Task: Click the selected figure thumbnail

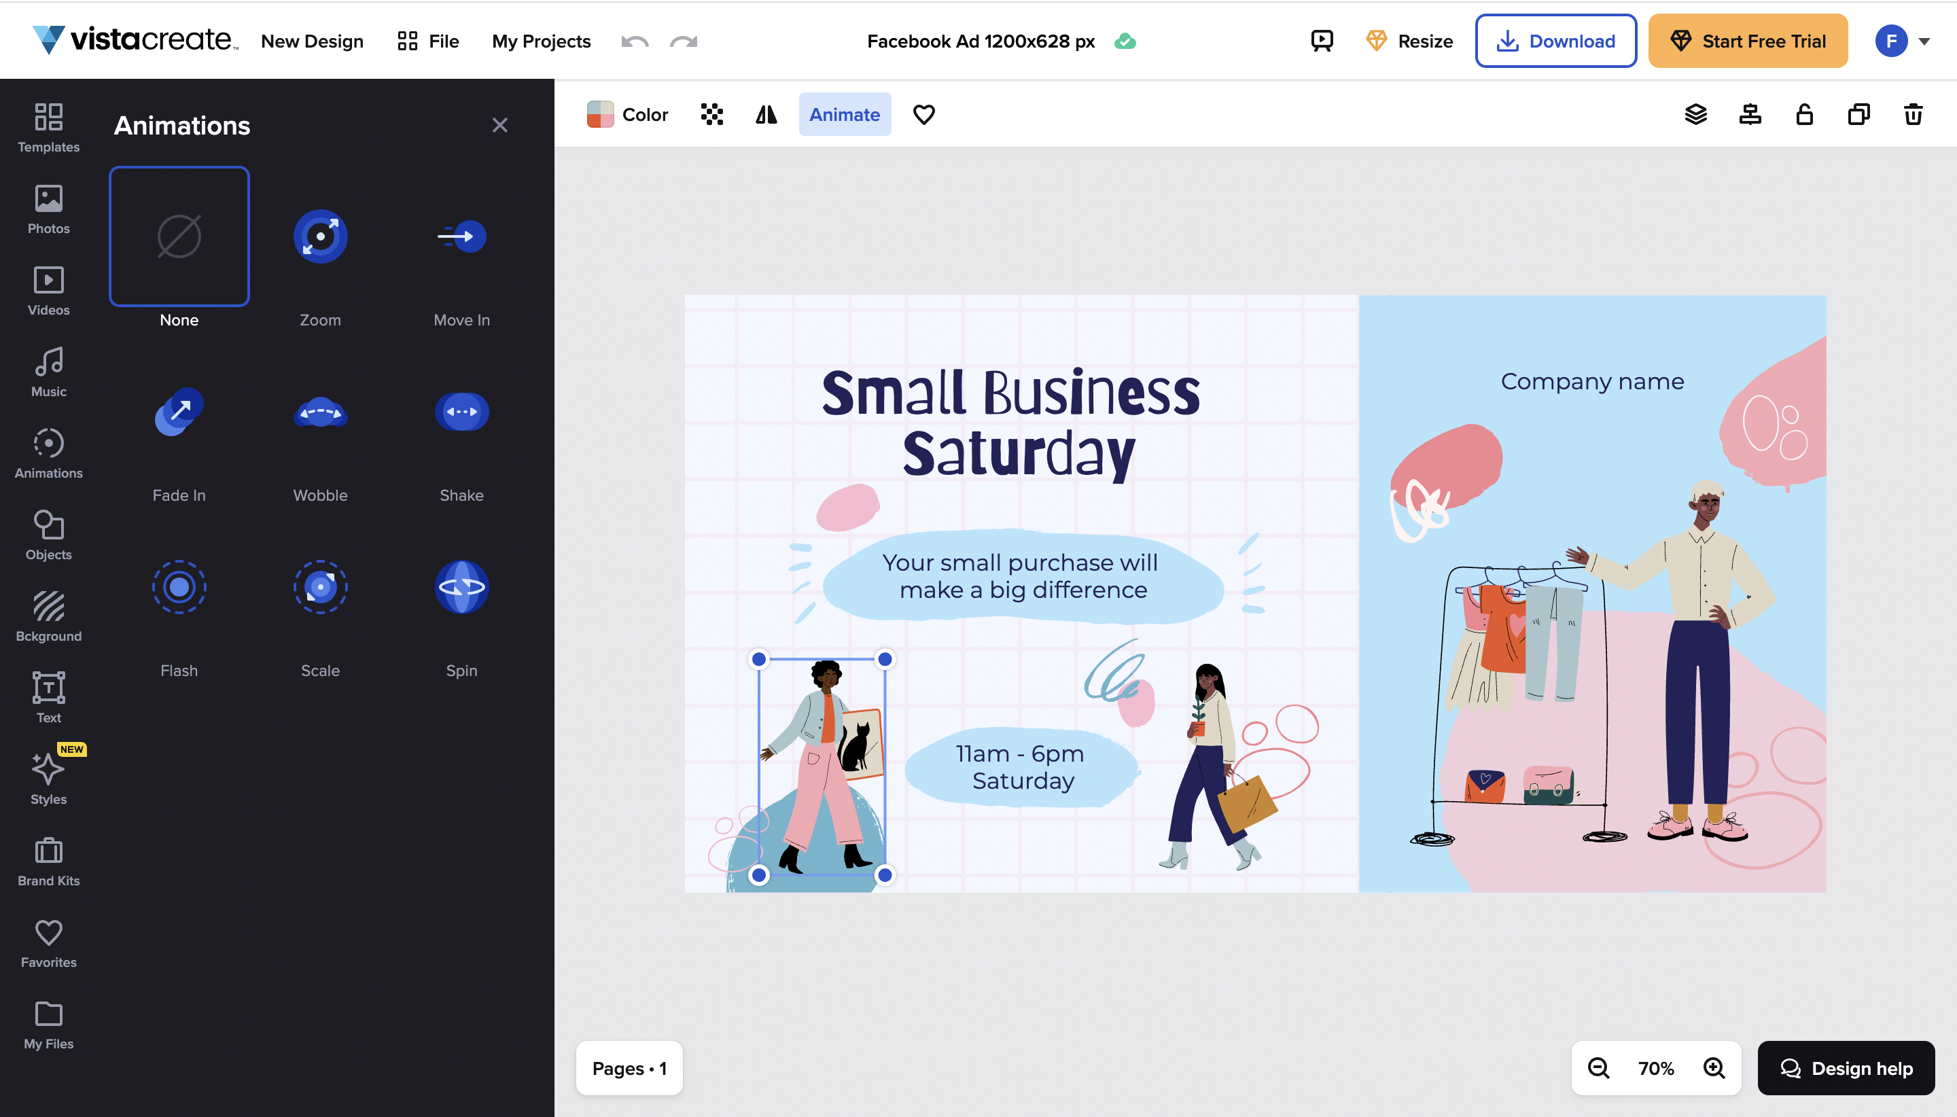Action: [x=822, y=768]
